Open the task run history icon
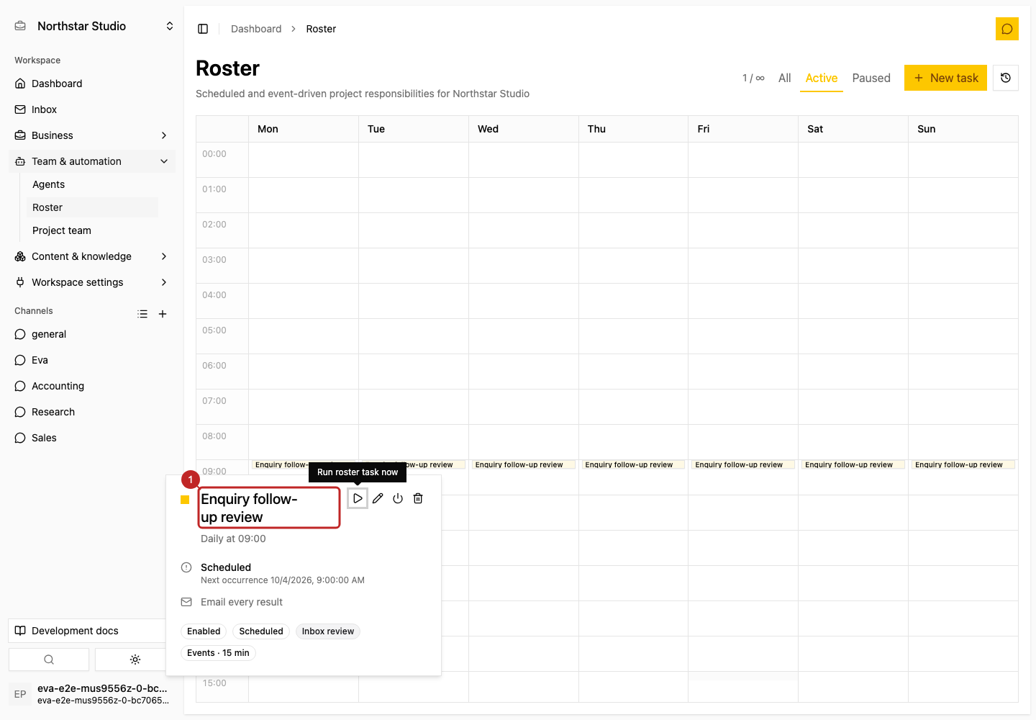Image resolution: width=1036 pixels, height=720 pixels. pyautogui.click(x=1006, y=78)
